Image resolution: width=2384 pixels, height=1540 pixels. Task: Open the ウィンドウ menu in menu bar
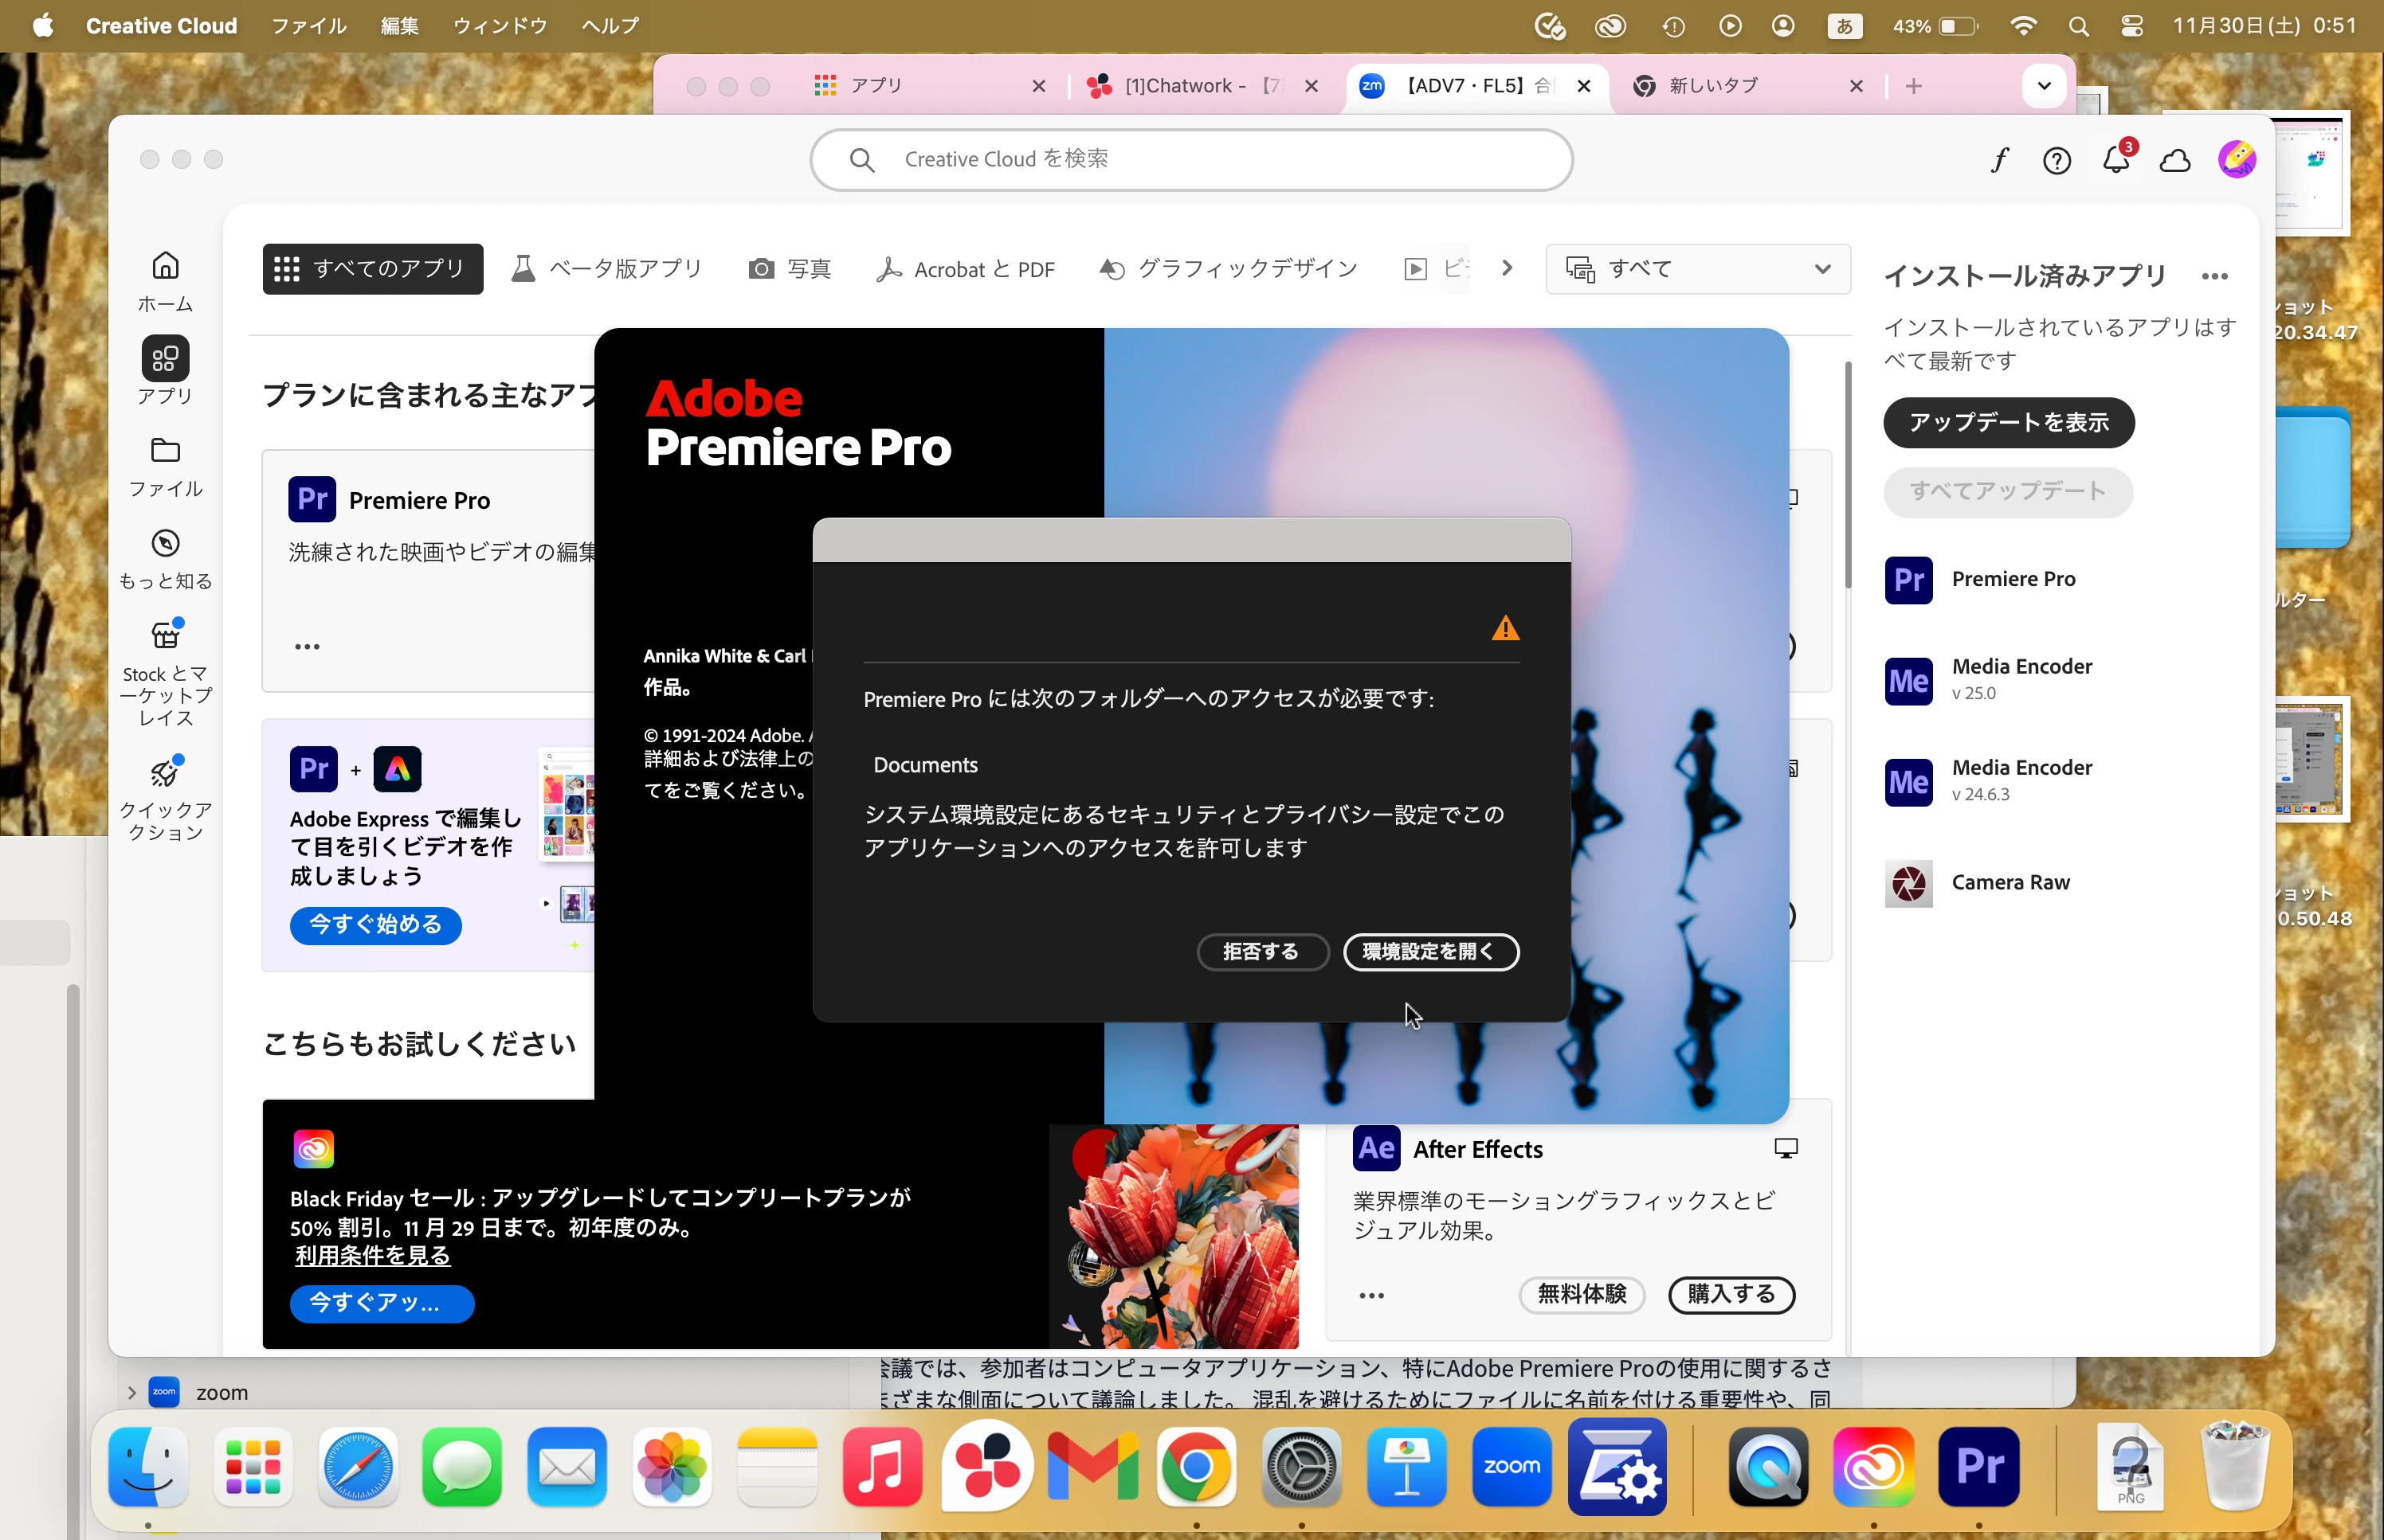point(500,26)
